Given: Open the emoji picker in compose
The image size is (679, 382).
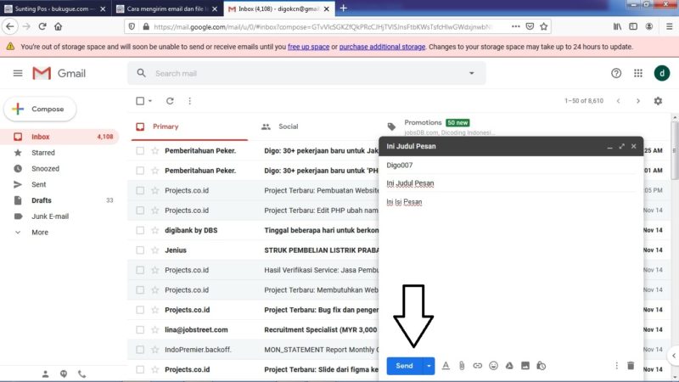Looking at the screenshot, I should point(493,366).
